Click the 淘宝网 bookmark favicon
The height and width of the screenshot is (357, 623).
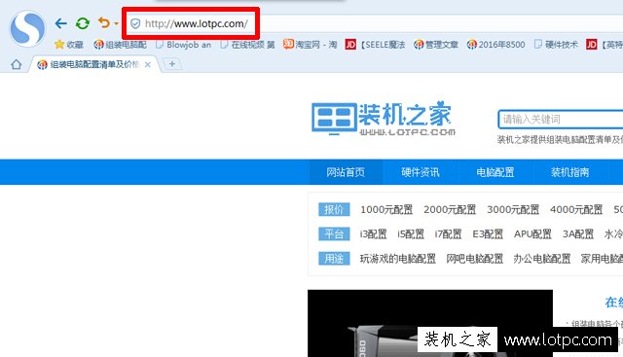[288, 44]
